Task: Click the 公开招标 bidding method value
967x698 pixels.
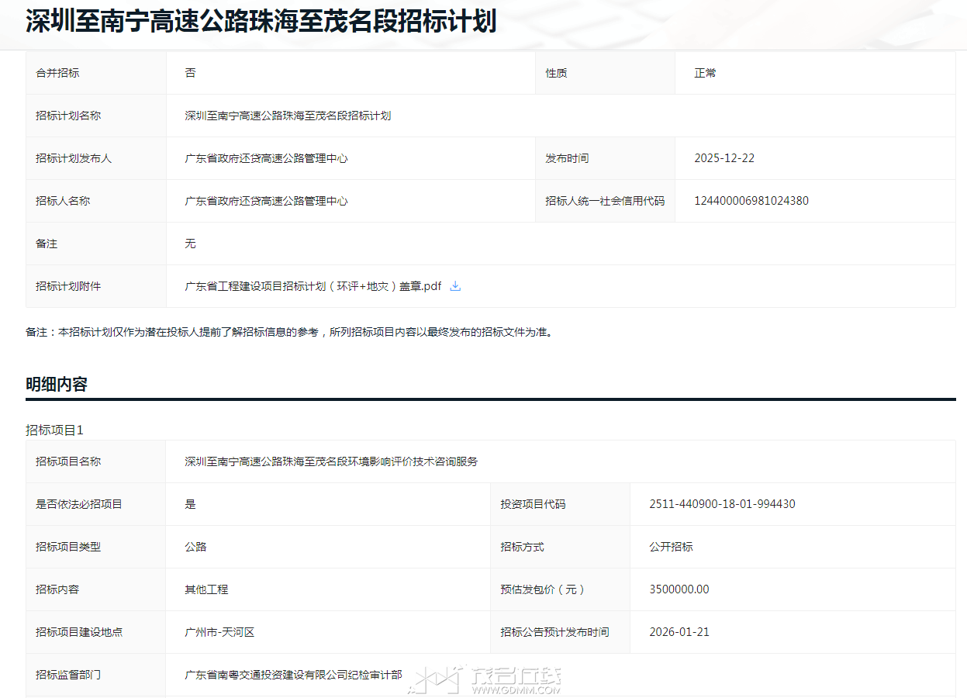Action: [671, 547]
